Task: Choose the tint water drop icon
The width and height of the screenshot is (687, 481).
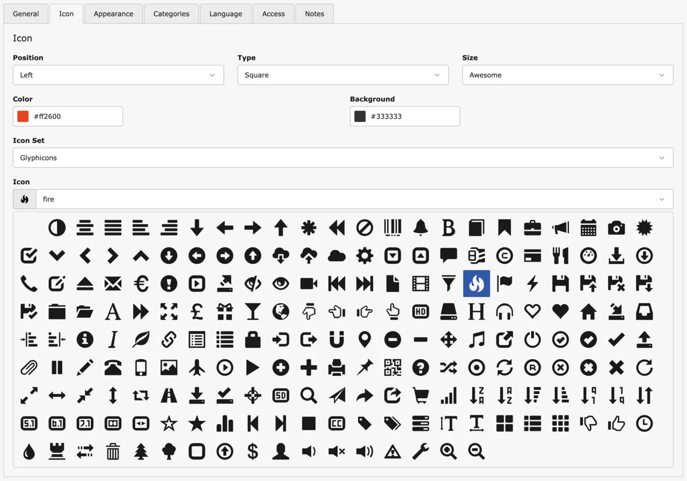Action: (29, 451)
